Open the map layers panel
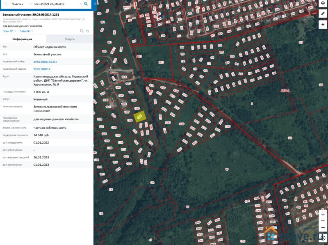Viewport: 328px width, 245px height. [323, 3]
